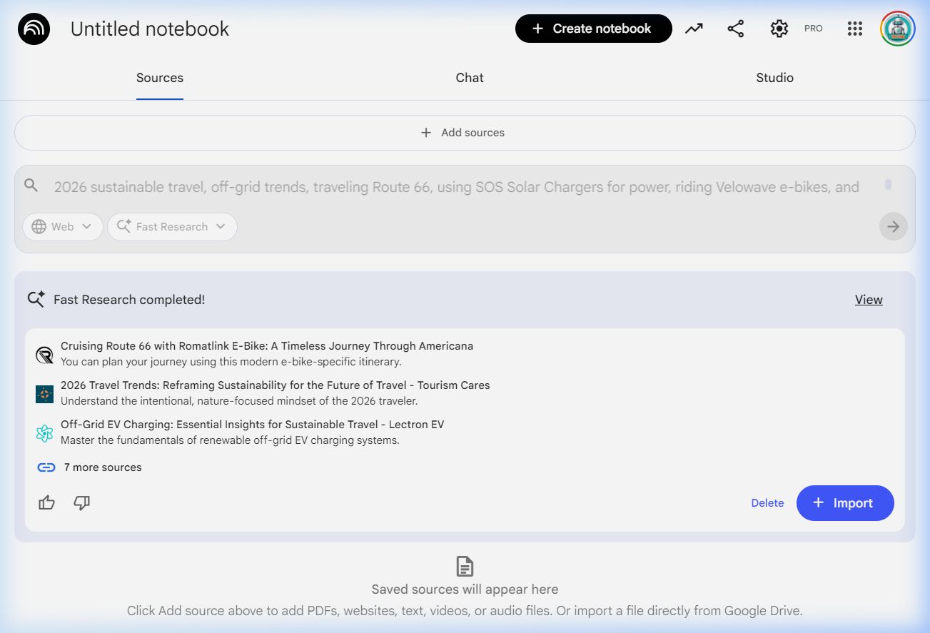The image size is (930, 633).
Task: Open the analytics trending-arrow icon
Action: point(694,29)
